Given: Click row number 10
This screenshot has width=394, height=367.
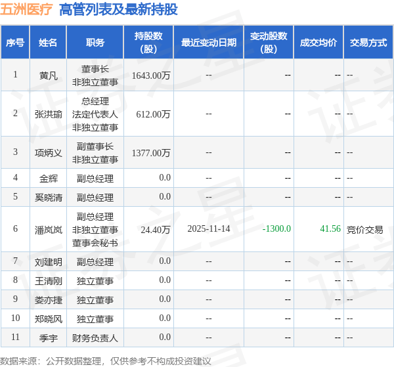Looking at the screenshot, I should [15, 318].
